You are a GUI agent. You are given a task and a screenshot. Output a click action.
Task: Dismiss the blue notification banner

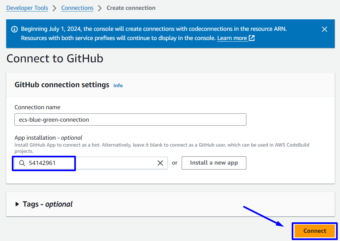coord(325,29)
